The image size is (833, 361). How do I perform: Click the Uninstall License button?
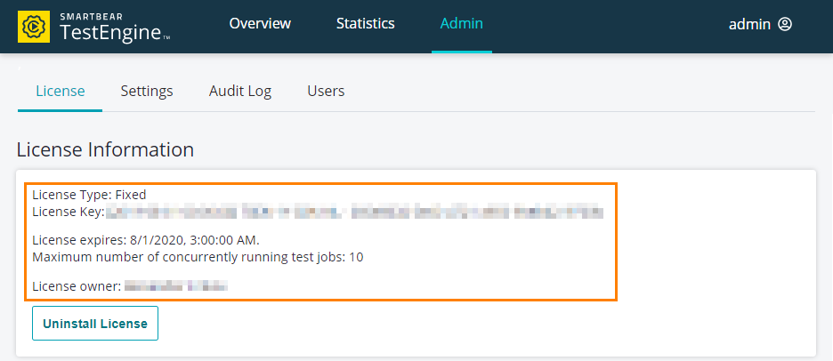point(95,324)
